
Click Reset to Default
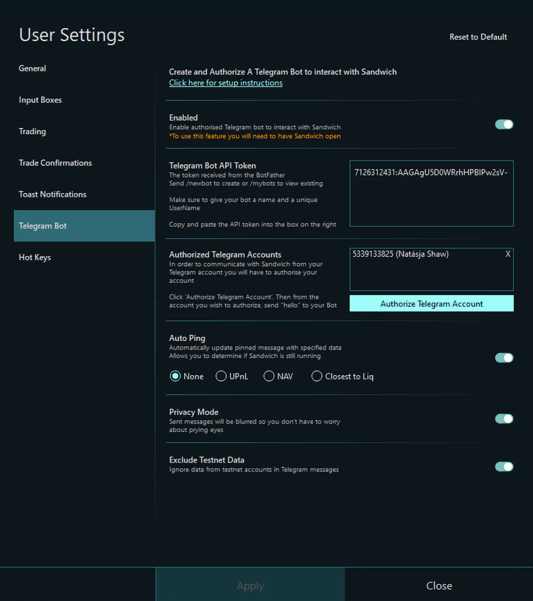[x=478, y=37]
